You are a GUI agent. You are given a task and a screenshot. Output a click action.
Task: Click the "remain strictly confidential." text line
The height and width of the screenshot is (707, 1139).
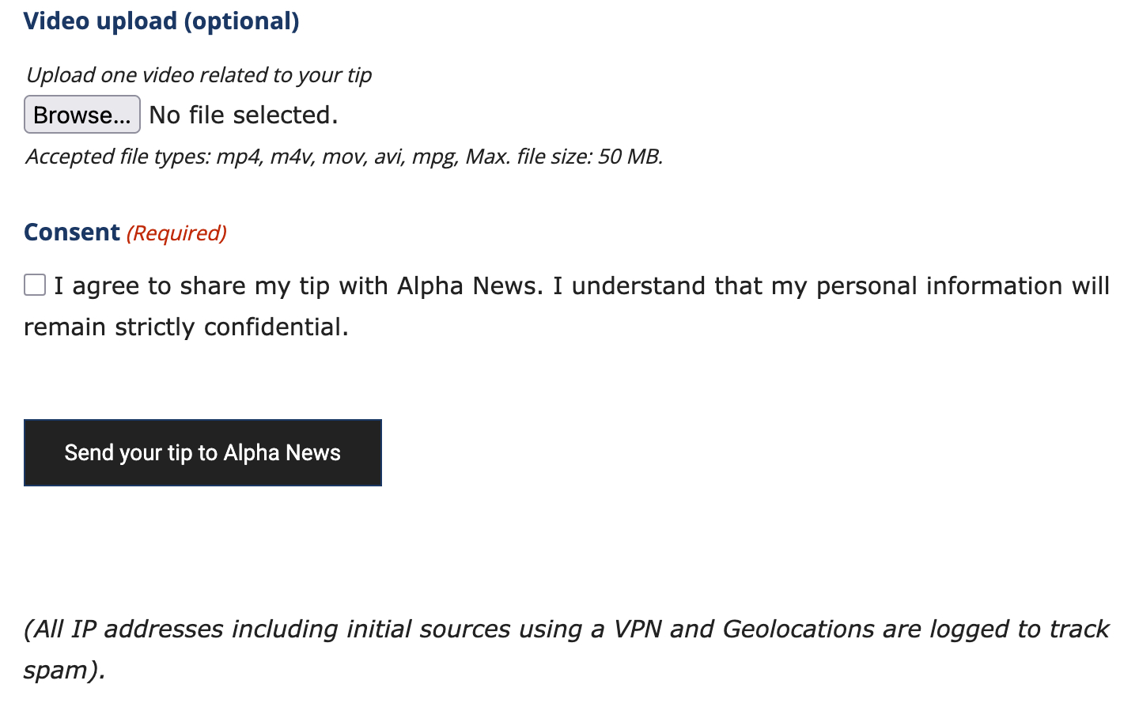pos(186,327)
